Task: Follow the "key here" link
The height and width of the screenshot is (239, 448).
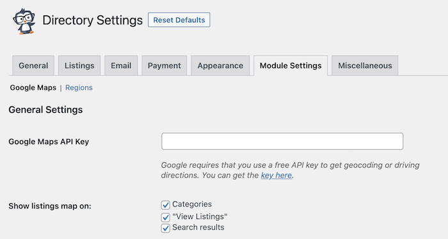Action: [276, 175]
